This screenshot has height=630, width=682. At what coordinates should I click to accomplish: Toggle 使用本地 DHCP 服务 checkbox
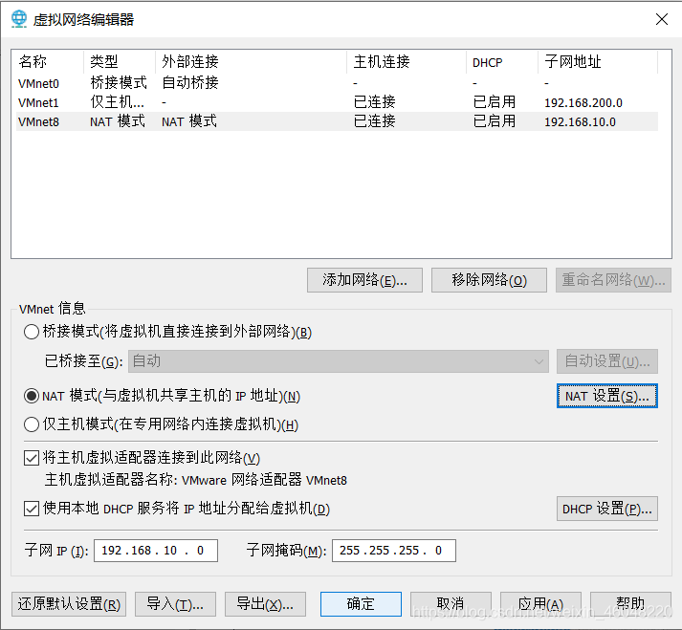[32, 509]
